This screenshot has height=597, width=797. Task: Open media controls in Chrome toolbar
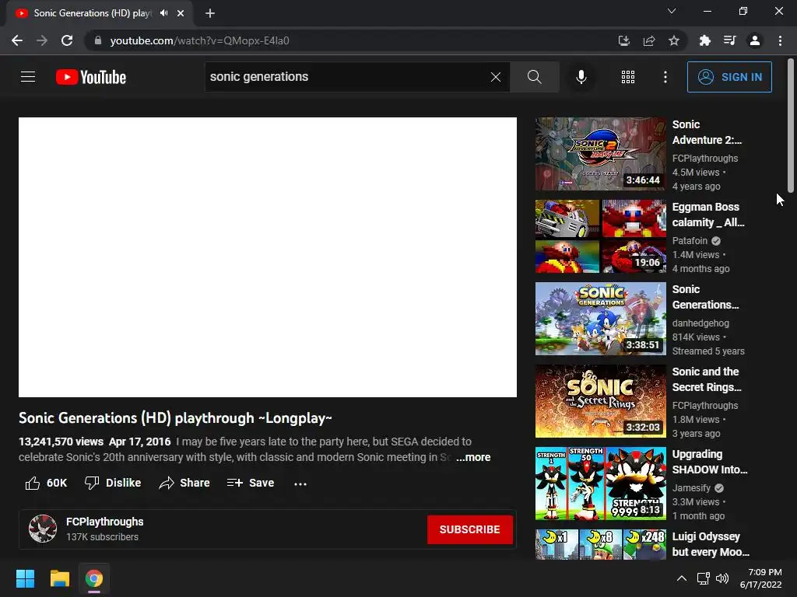tap(729, 40)
